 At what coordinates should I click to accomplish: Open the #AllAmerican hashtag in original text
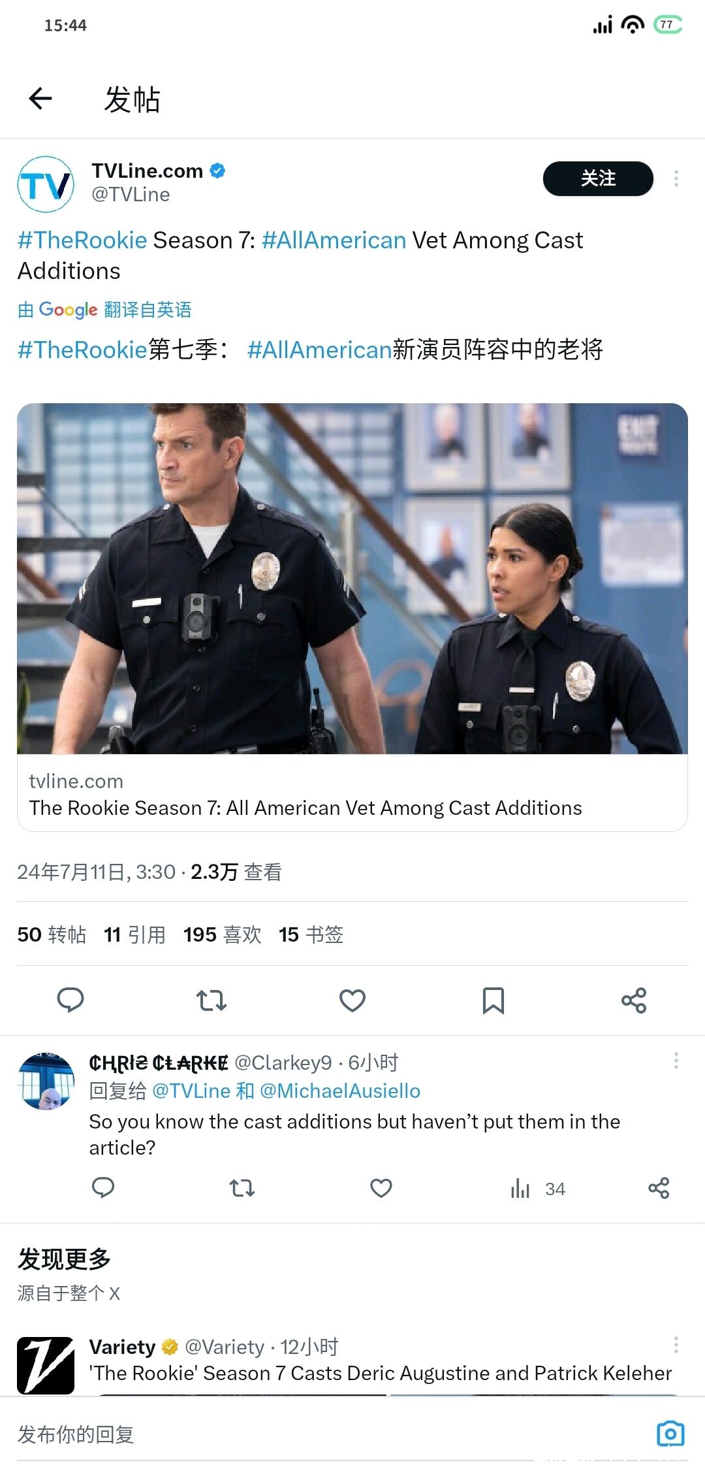pyautogui.click(x=334, y=240)
